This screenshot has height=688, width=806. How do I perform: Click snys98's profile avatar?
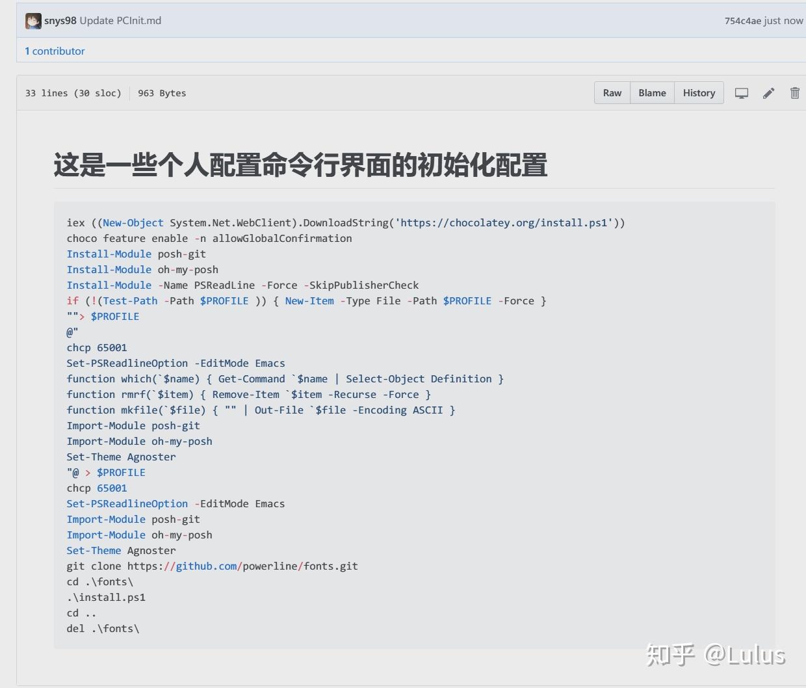coord(32,20)
